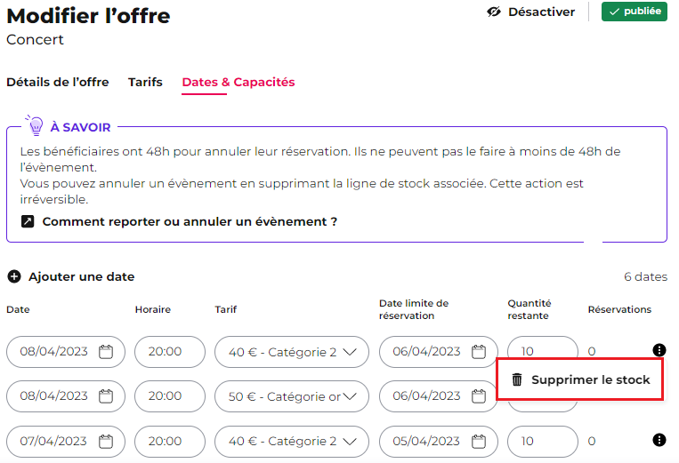Viewport: 679px width, 463px height.
Task: Expand the 50 € - Catégorie or dropdown
Action: 292,396
